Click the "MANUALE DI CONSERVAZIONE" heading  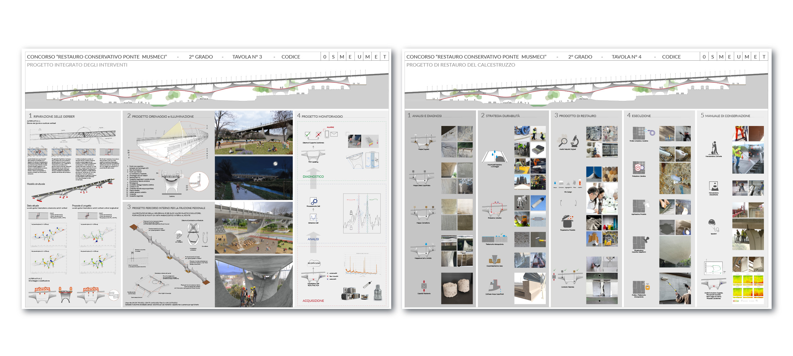pos(728,116)
